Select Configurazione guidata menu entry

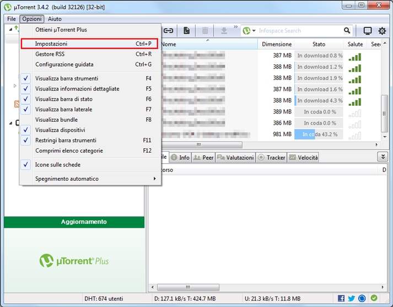tap(90, 64)
